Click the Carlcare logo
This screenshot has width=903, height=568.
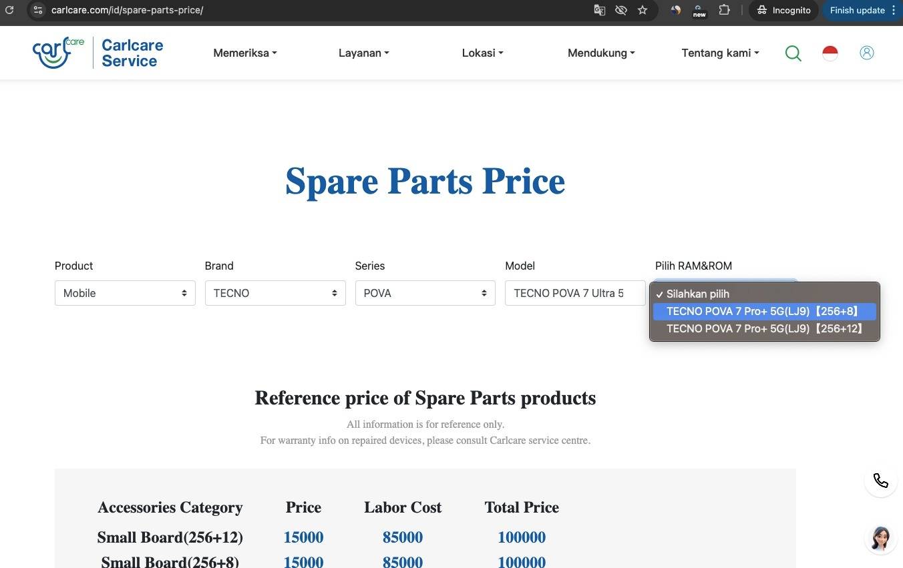[59, 53]
